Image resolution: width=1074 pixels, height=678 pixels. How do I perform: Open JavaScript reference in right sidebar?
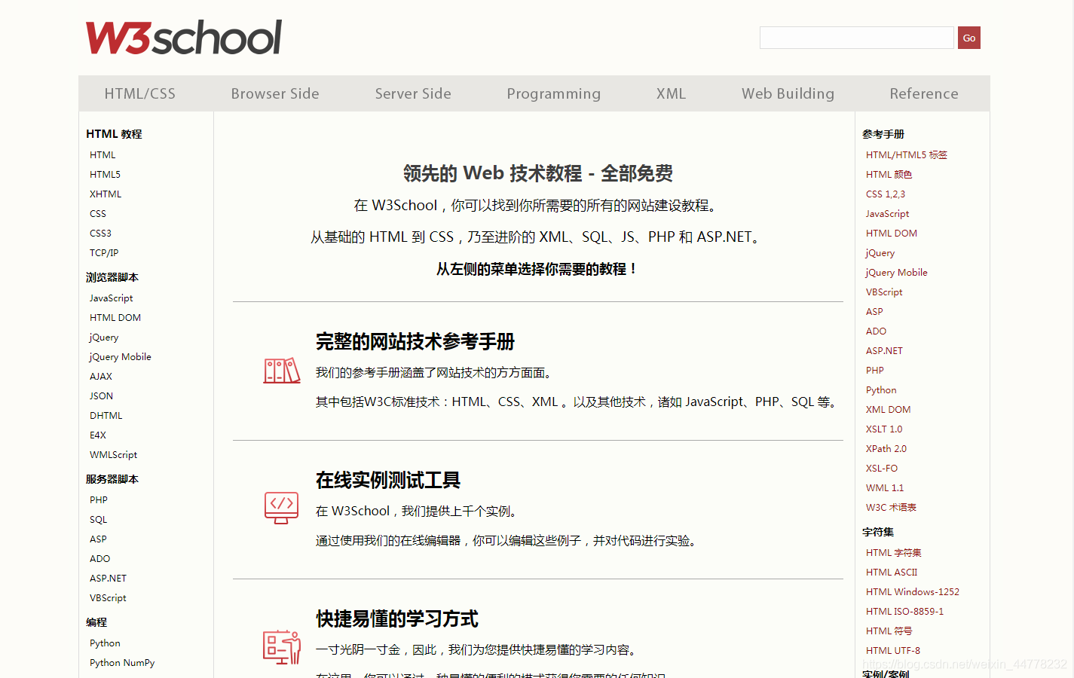pyautogui.click(x=887, y=213)
